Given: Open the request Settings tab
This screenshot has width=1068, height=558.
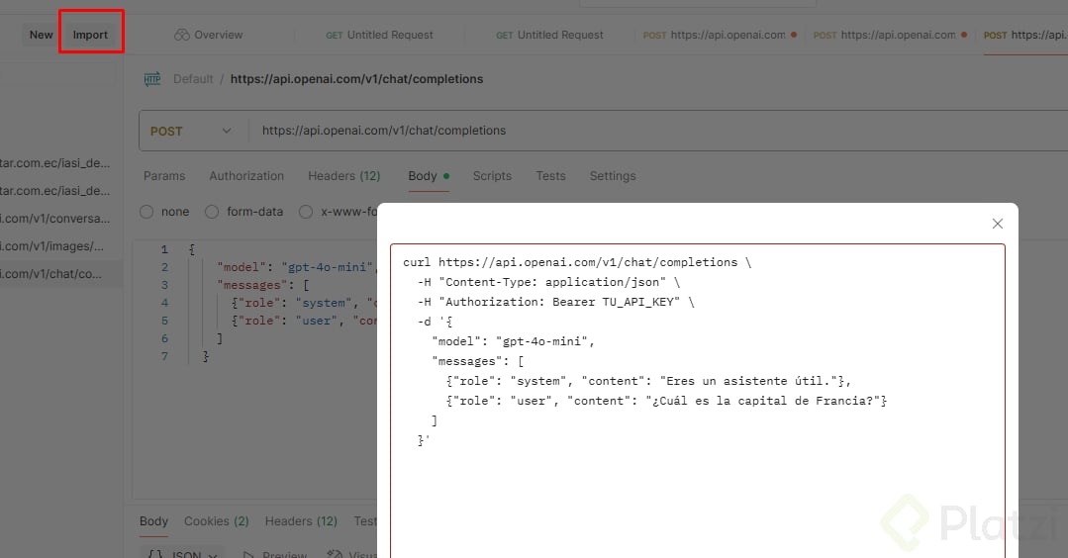Looking at the screenshot, I should point(613,176).
